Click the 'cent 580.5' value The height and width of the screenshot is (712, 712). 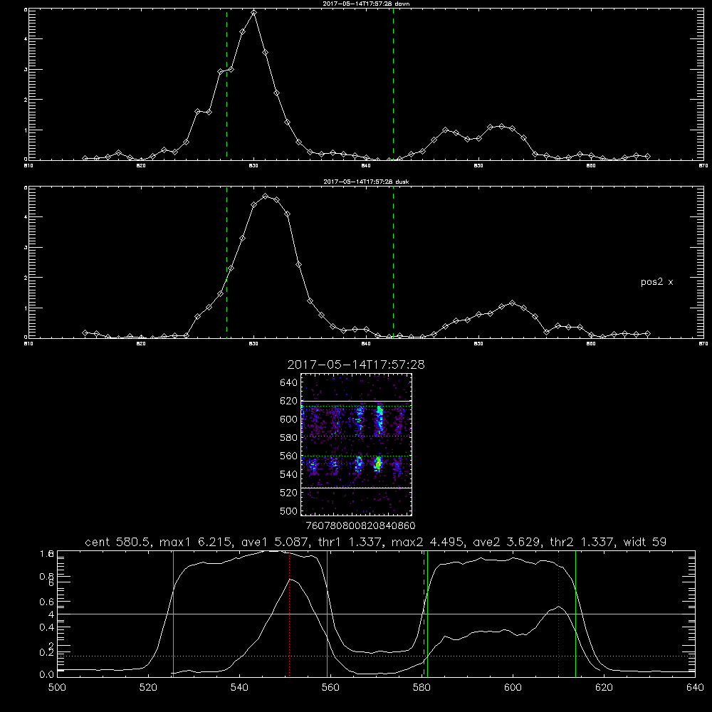pyautogui.click(x=118, y=542)
